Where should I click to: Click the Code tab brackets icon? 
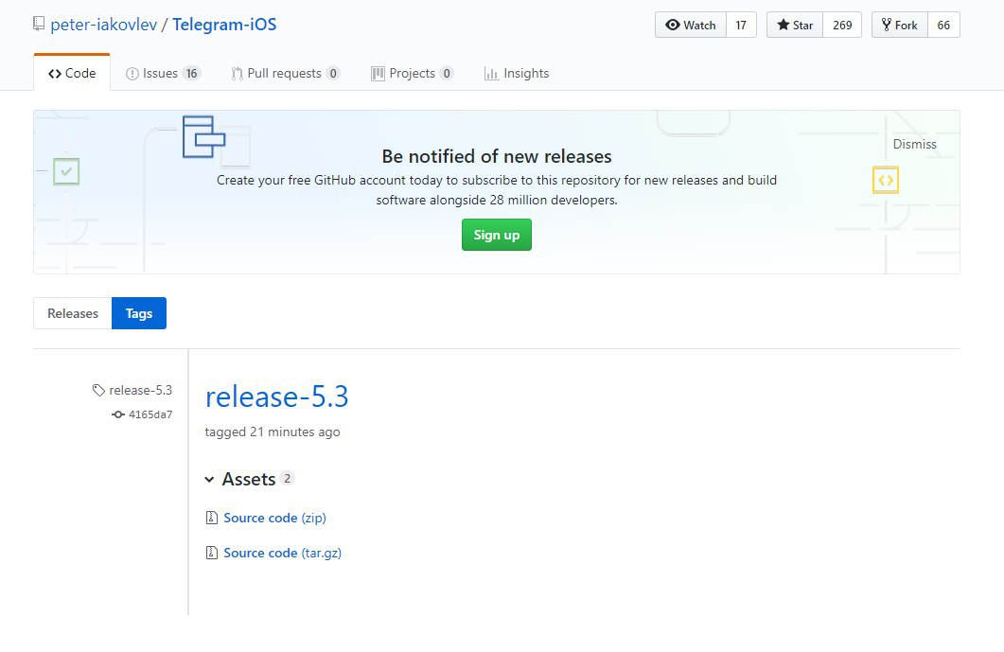(55, 74)
